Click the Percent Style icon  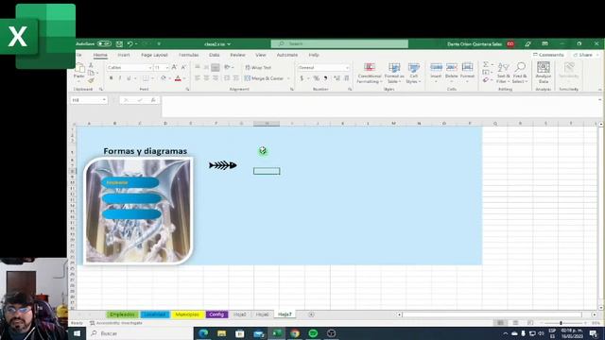pyautogui.click(x=317, y=78)
